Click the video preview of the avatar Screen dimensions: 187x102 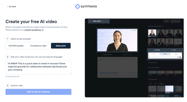(x=117, y=40)
